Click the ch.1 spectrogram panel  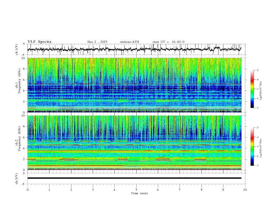pyautogui.click(x=134, y=85)
